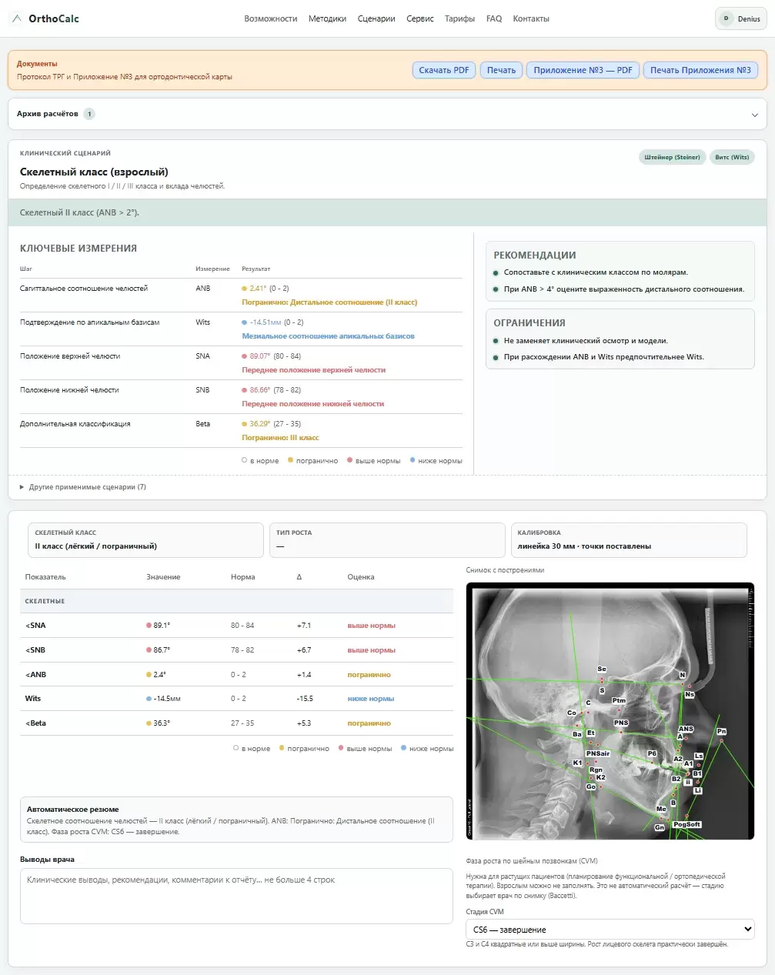The height and width of the screenshot is (975, 775).
Task: Select the Витс (Wits) method tag
Action: (732, 157)
